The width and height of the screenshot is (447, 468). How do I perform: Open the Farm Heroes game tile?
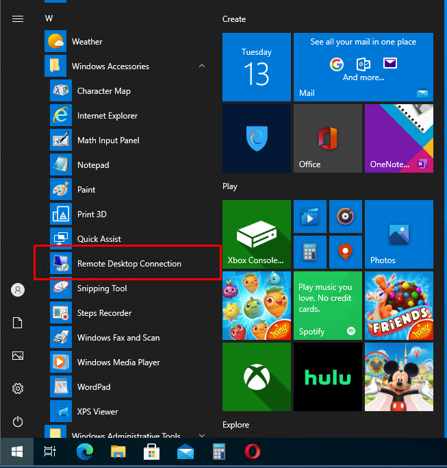pyautogui.click(x=257, y=306)
